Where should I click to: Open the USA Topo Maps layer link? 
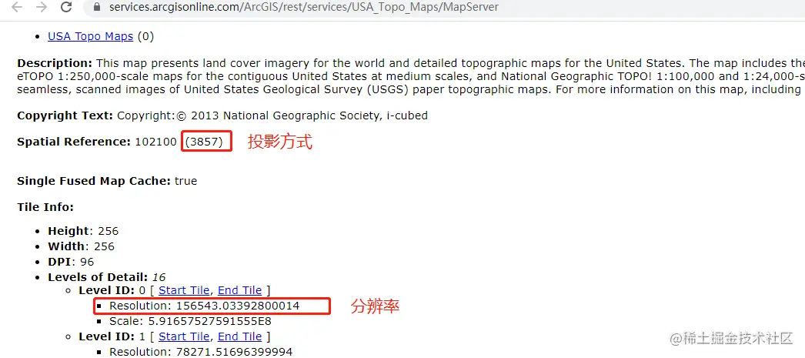tap(90, 36)
